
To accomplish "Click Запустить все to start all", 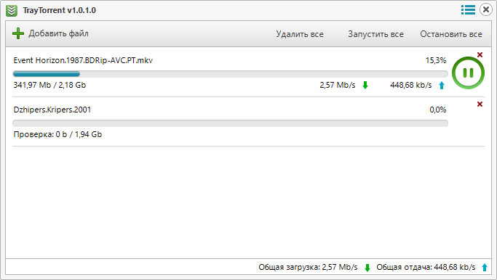I will coord(375,34).
